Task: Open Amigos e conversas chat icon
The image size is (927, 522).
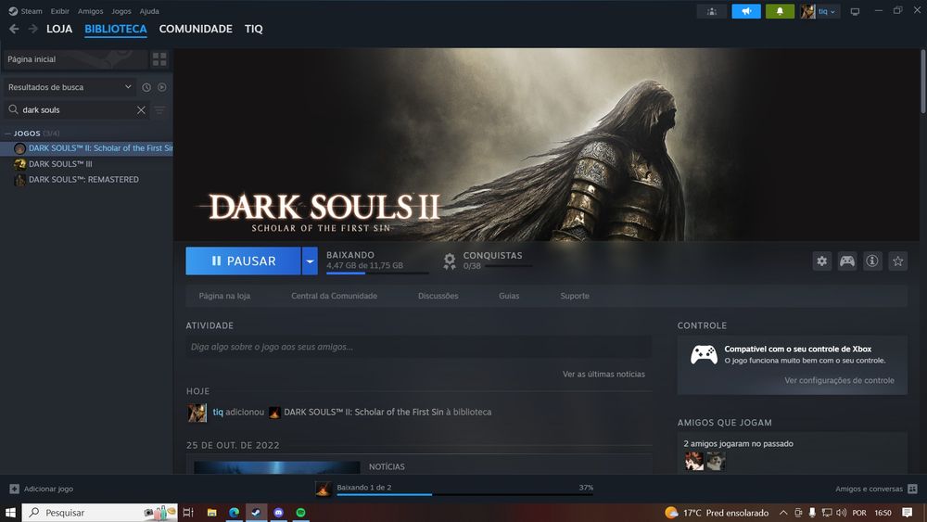Action: pos(913,489)
